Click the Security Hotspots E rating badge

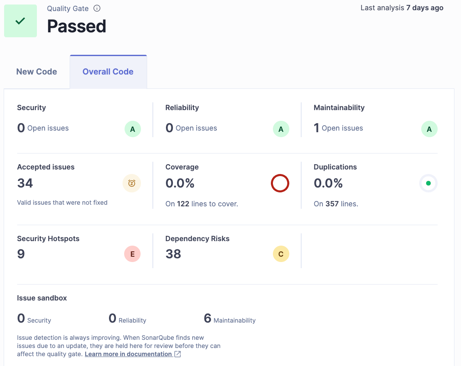coord(132,254)
